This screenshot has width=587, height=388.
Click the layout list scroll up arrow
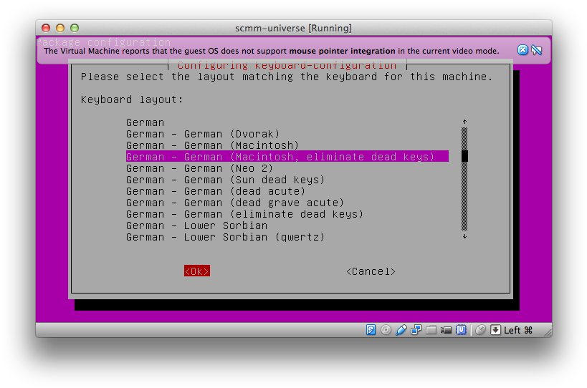coord(464,122)
